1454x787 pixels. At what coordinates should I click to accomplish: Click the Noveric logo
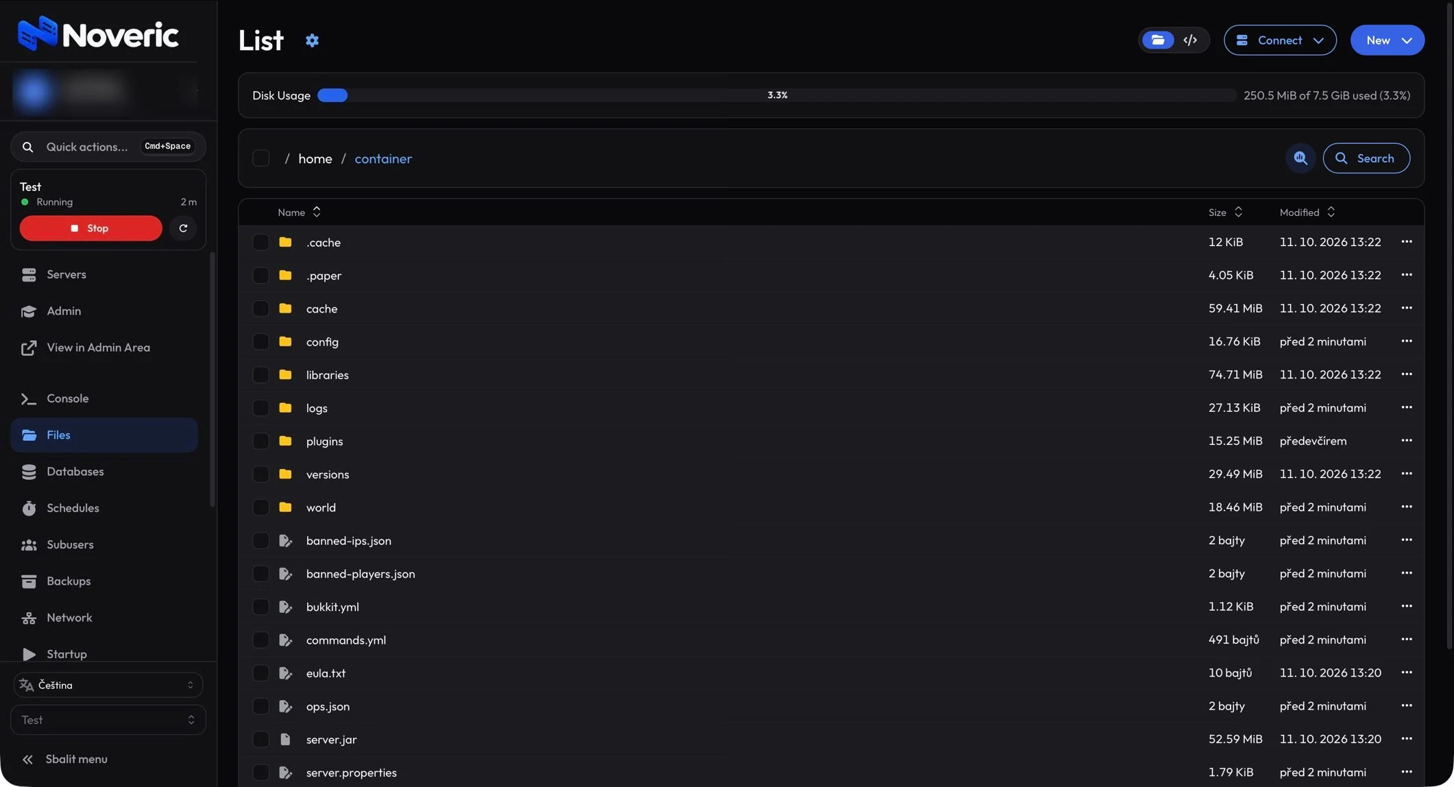98,34
